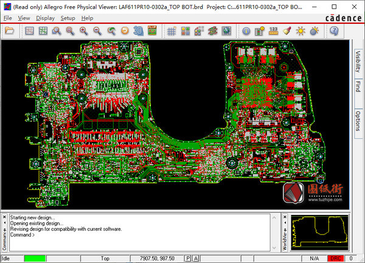Expand the Find side panel
The width and height of the screenshot is (365, 263).
pos(358,87)
